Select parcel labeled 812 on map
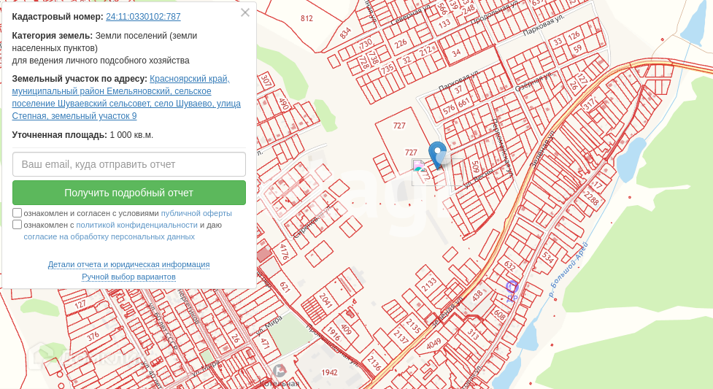 click(307, 19)
